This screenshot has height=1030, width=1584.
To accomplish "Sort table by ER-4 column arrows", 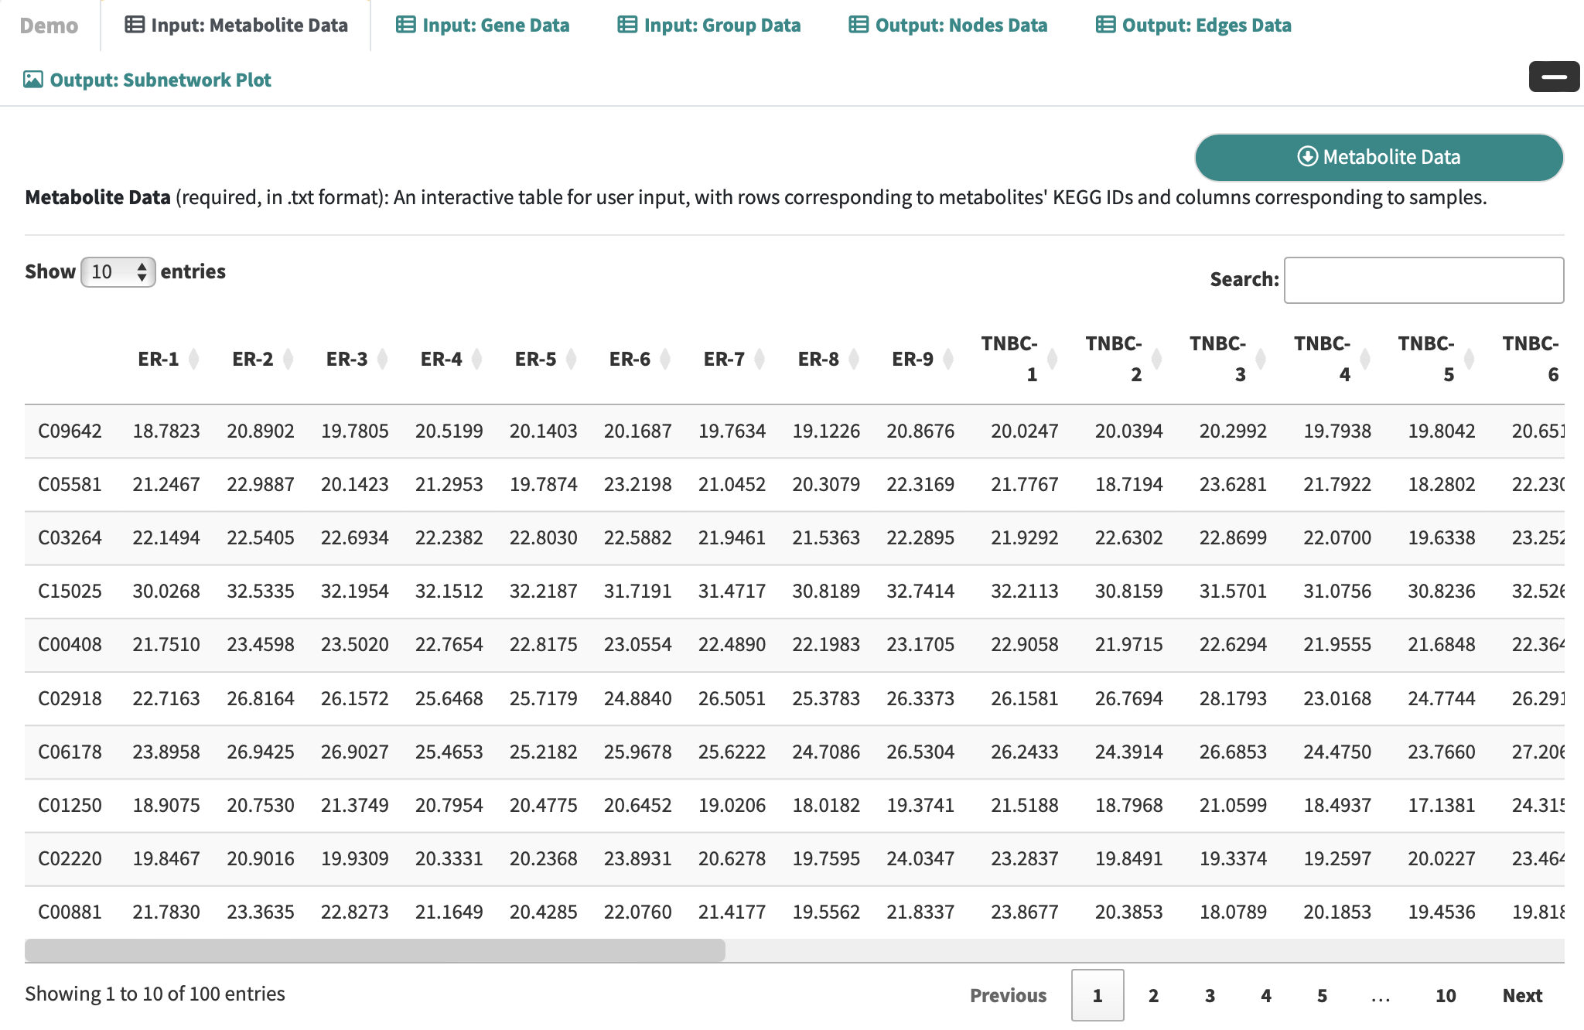I will click(x=477, y=359).
